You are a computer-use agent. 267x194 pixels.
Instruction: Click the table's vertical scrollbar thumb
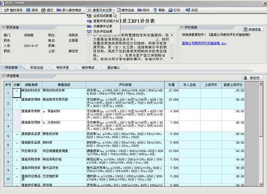pyautogui.click(x=261, y=111)
